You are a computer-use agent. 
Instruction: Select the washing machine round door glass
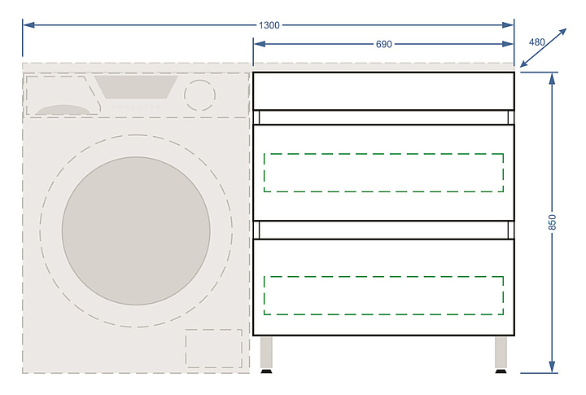point(136,231)
